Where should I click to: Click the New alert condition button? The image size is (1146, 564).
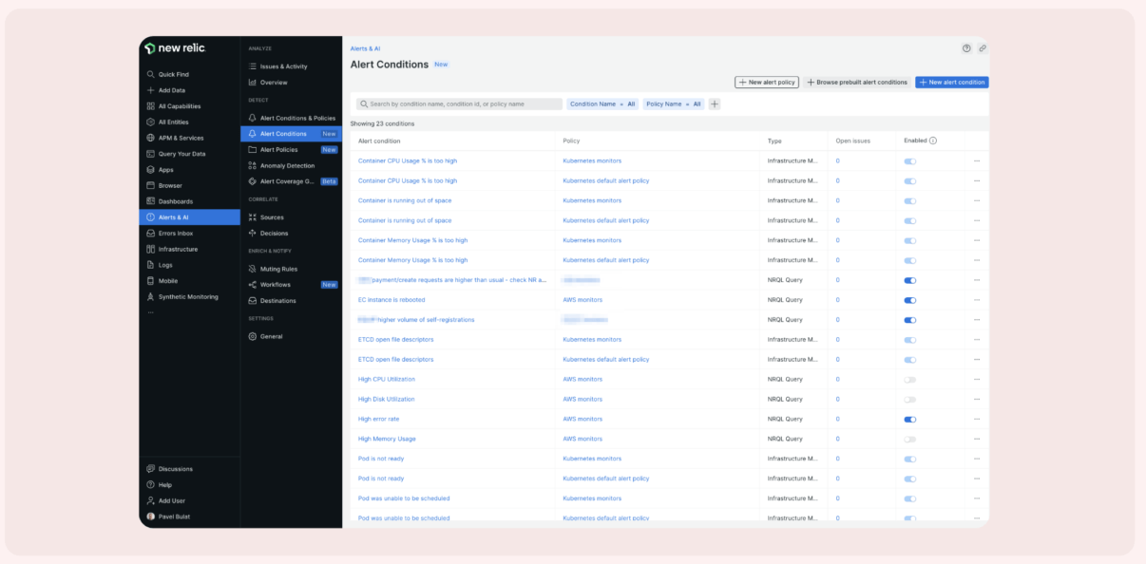pyautogui.click(x=951, y=82)
